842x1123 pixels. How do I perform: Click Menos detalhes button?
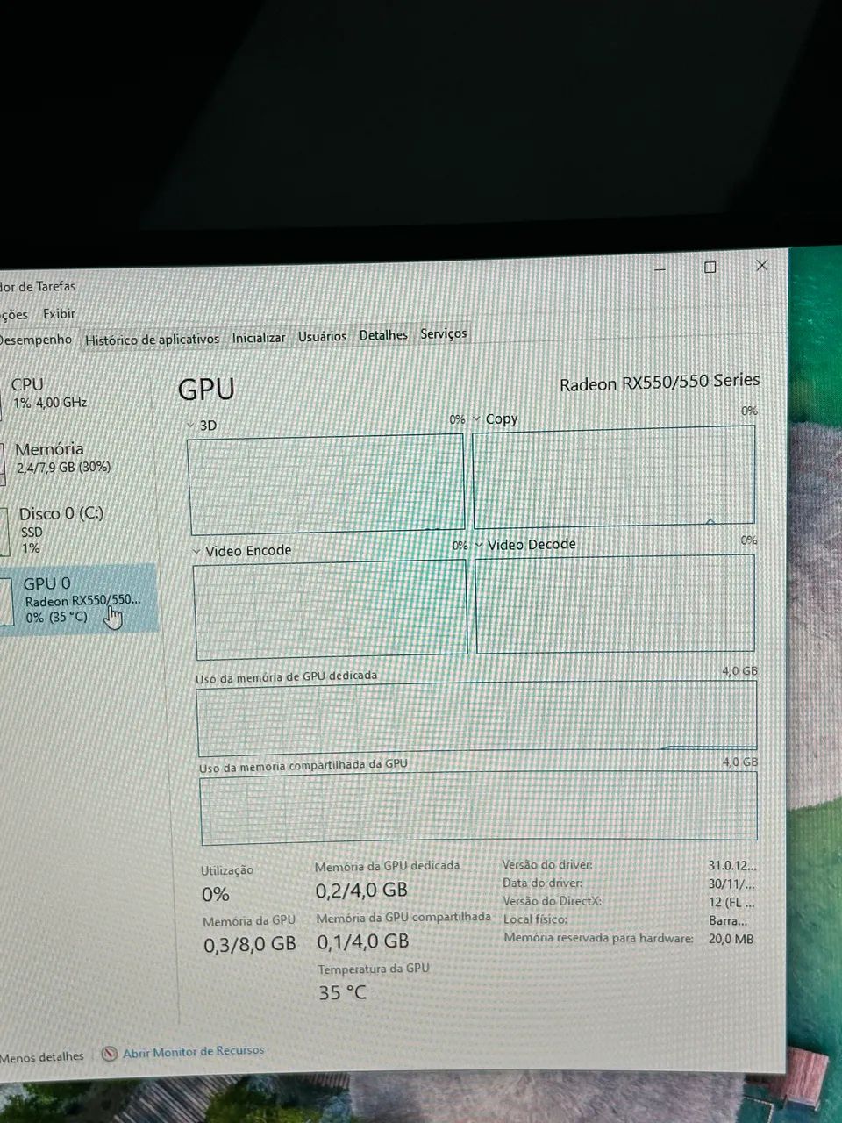pos(42,1057)
